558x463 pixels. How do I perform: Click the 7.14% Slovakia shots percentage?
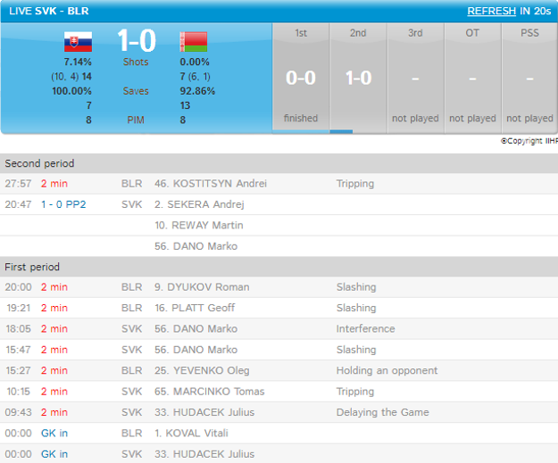[x=78, y=62]
